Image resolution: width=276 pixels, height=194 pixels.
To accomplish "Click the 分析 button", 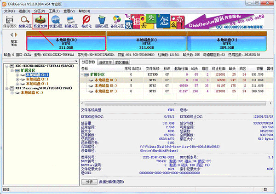I will 89,182.
